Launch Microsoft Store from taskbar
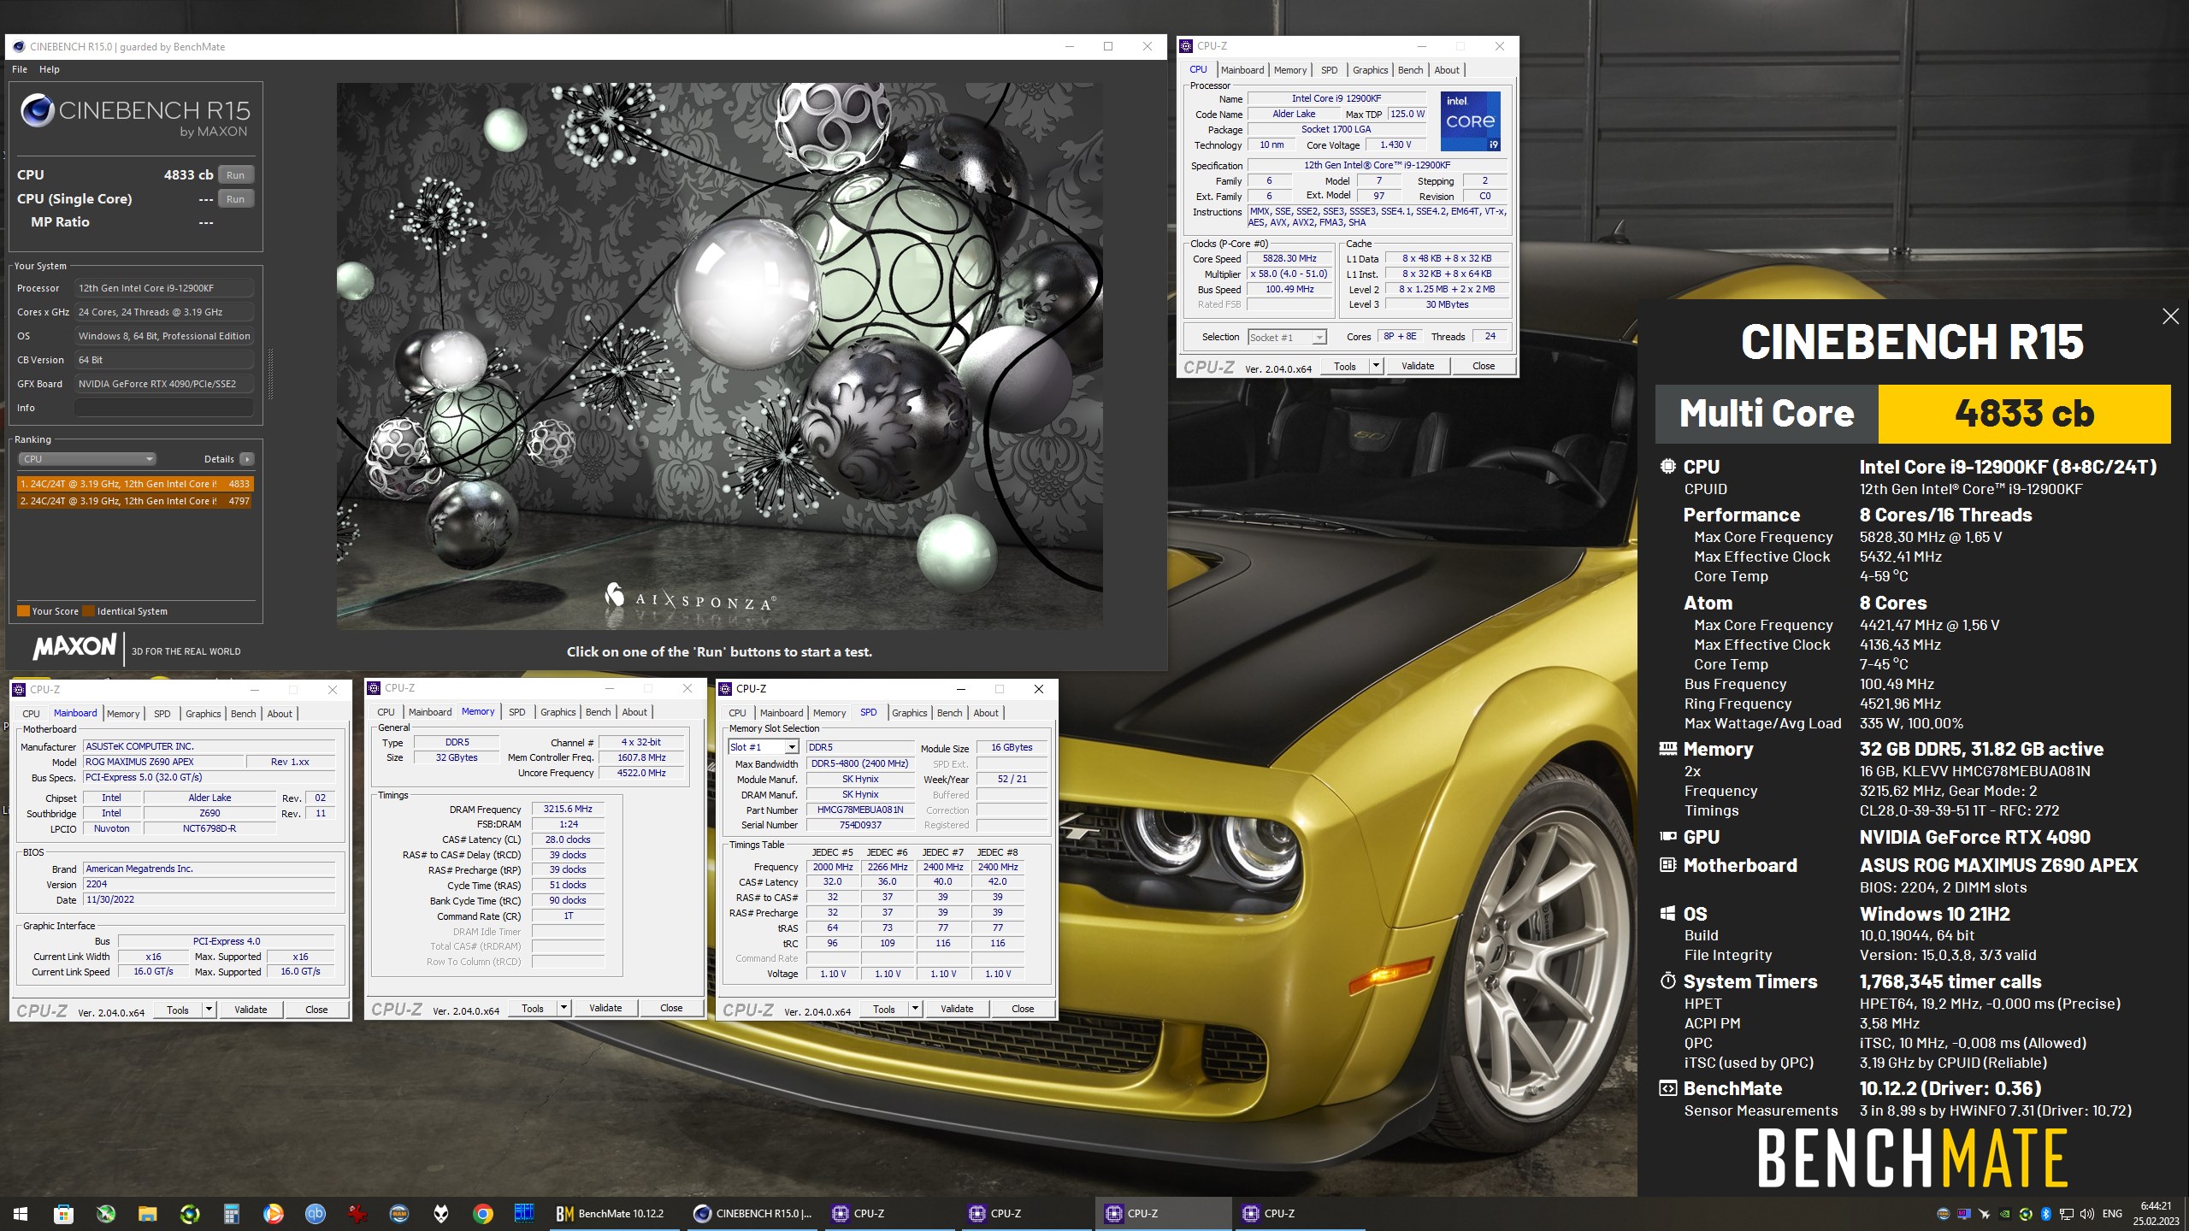The height and width of the screenshot is (1231, 2189). click(x=62, y=1213)
